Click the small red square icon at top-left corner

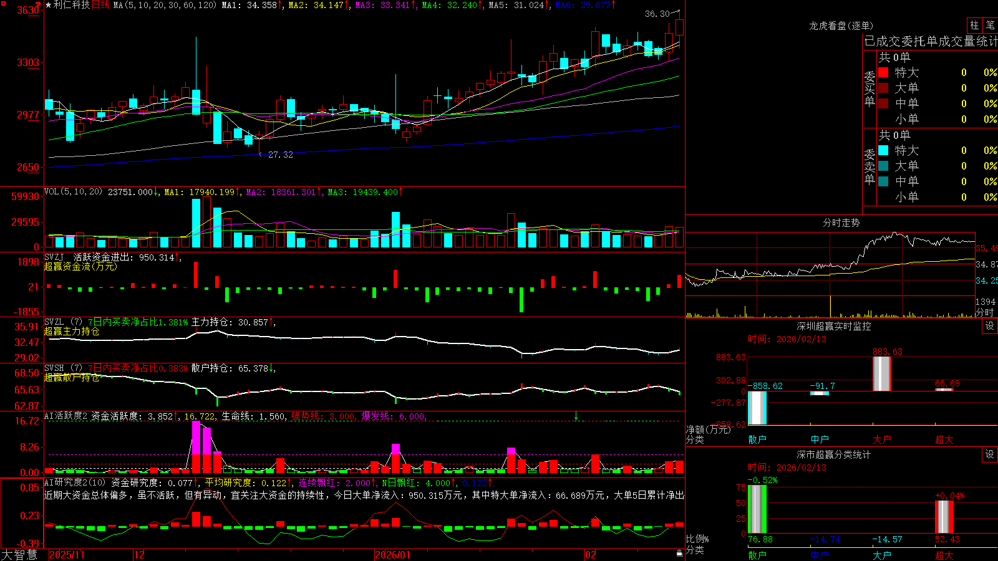click(x=2, y=2)
